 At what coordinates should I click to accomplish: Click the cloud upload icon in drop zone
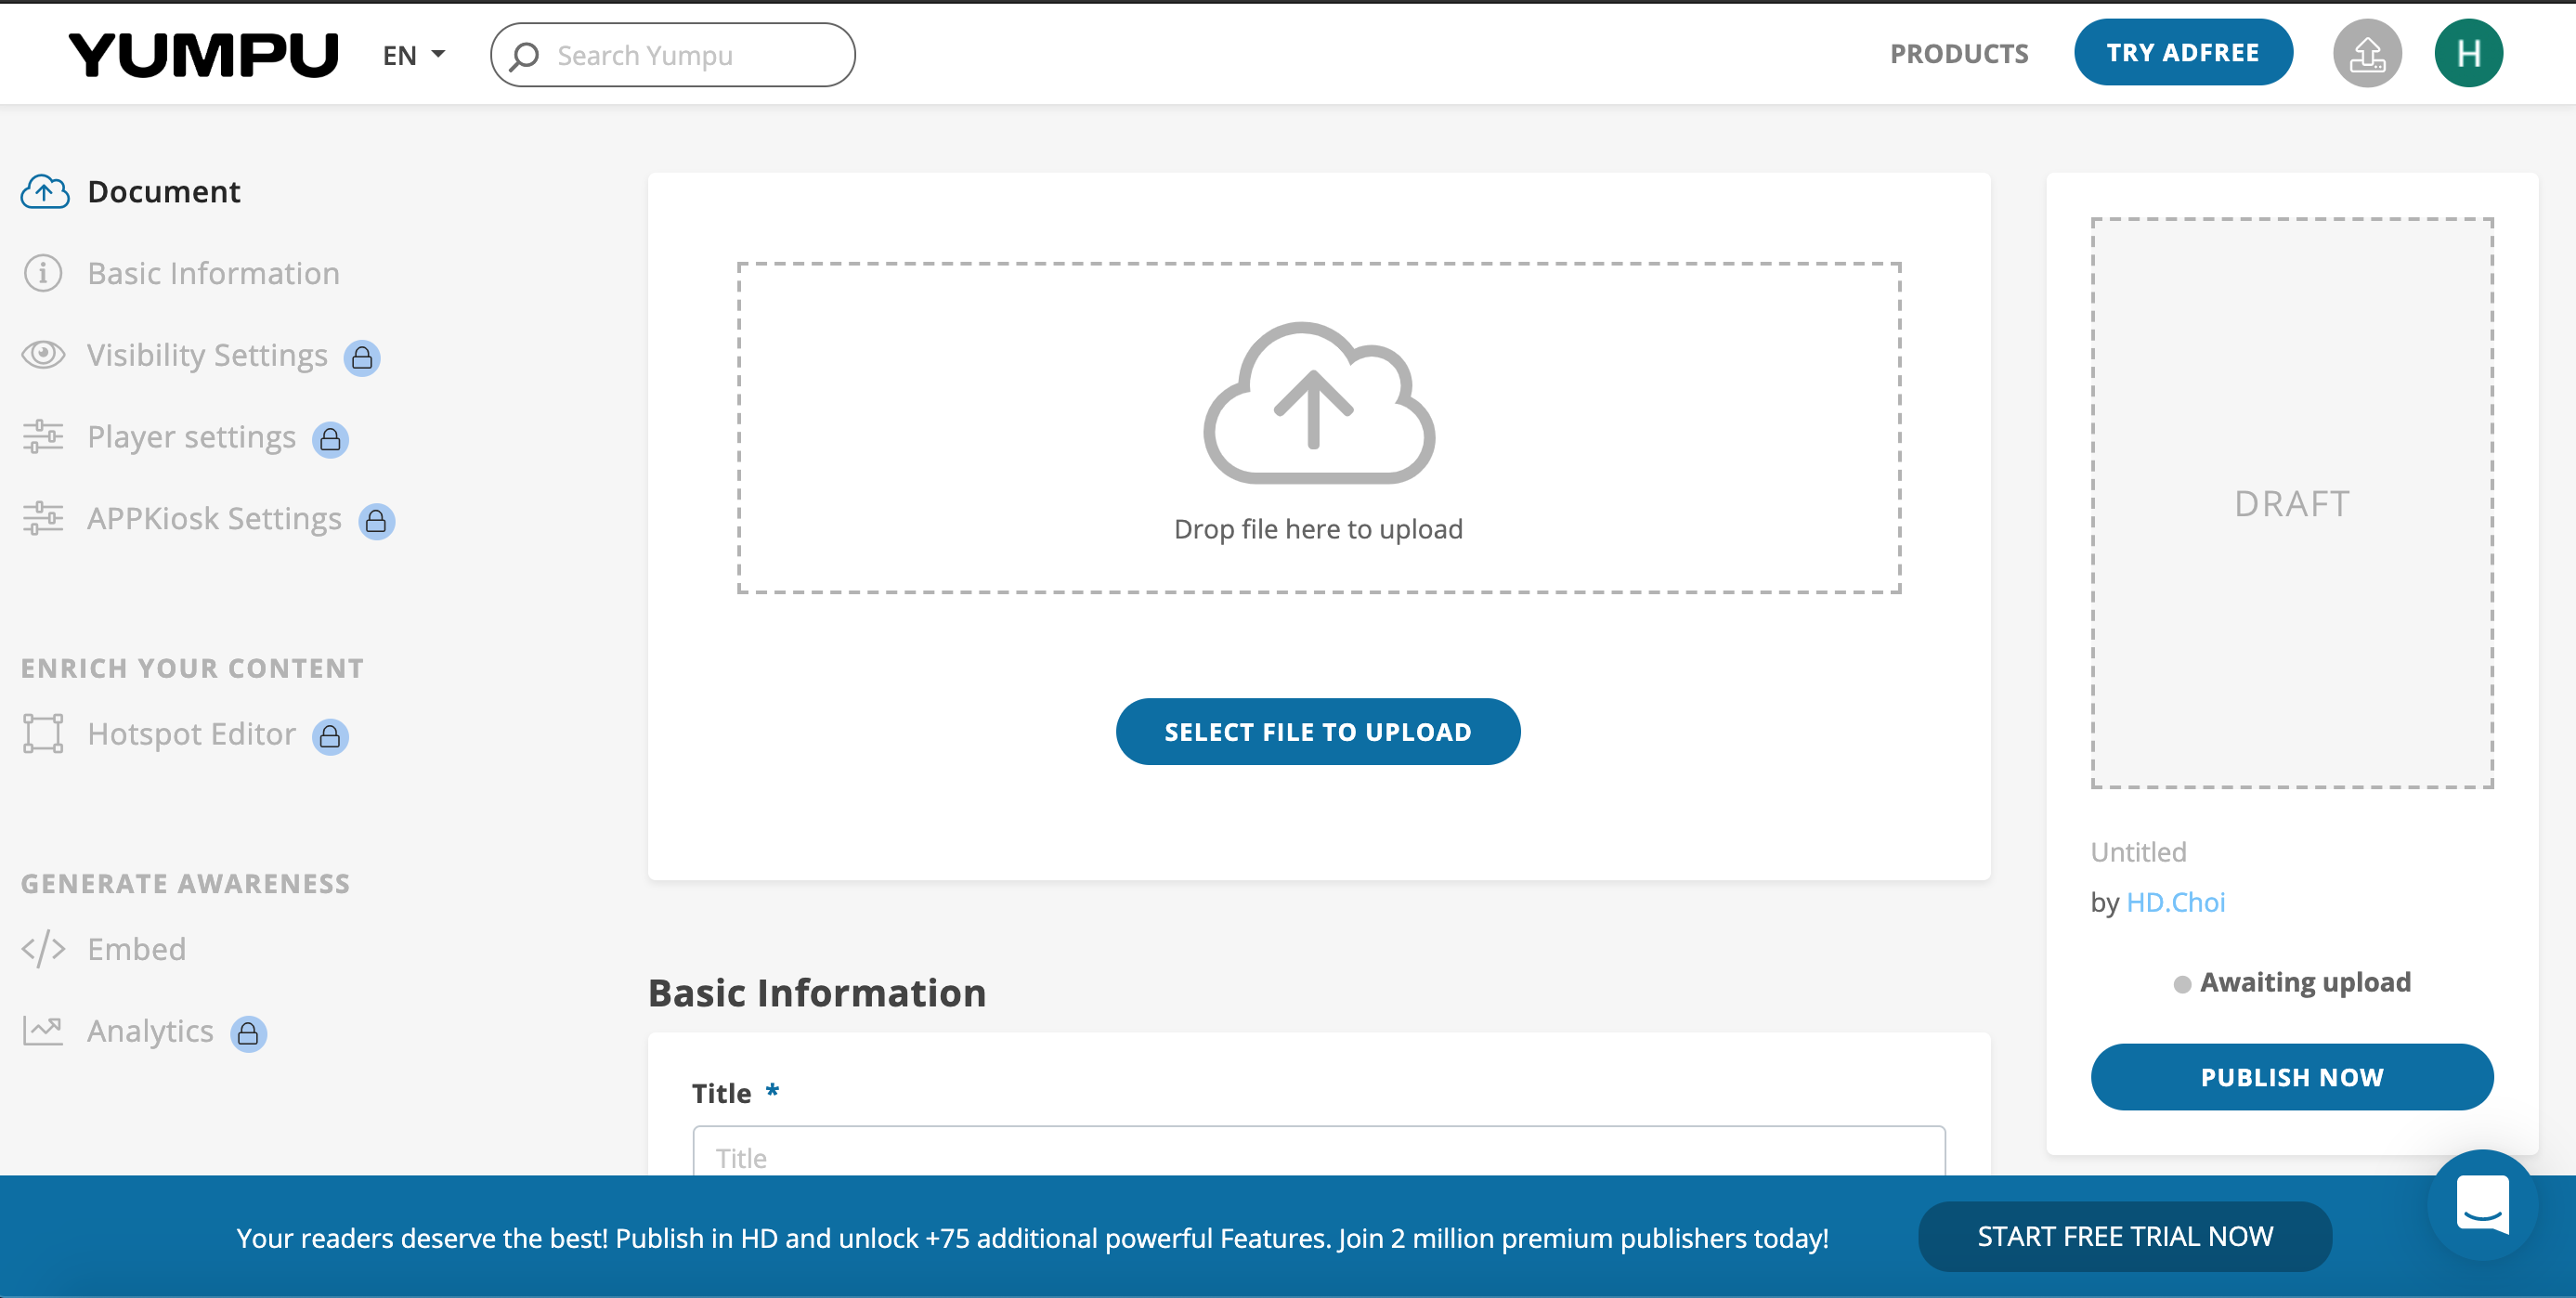pyautogui.click(x=1318, y=403)
